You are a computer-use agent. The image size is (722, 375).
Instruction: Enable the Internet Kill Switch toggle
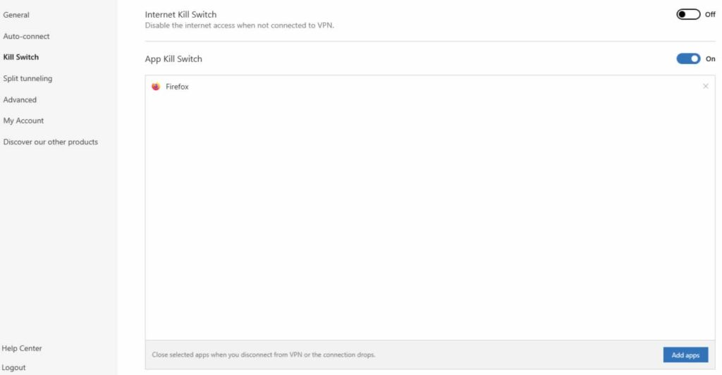pos(688,14)
